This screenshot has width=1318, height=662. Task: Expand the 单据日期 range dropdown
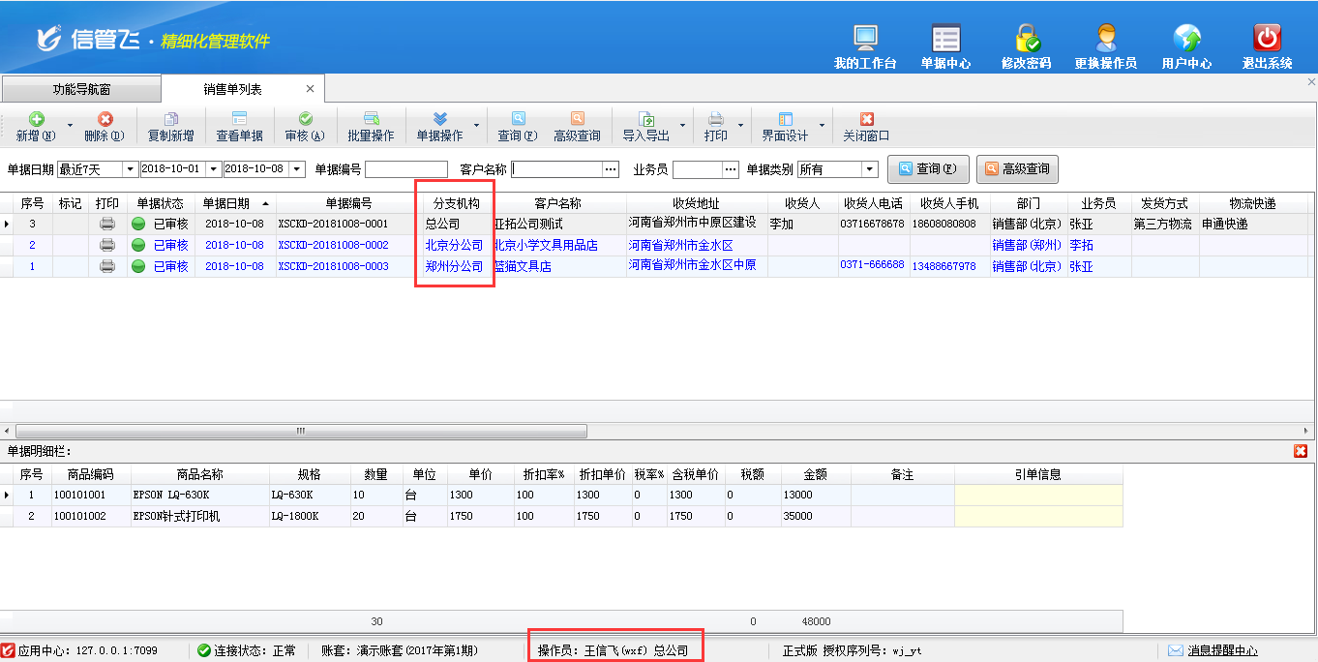tap(130, 169)
